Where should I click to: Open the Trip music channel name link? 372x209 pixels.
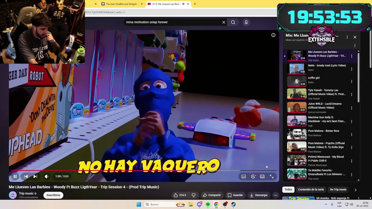[26, 194]
